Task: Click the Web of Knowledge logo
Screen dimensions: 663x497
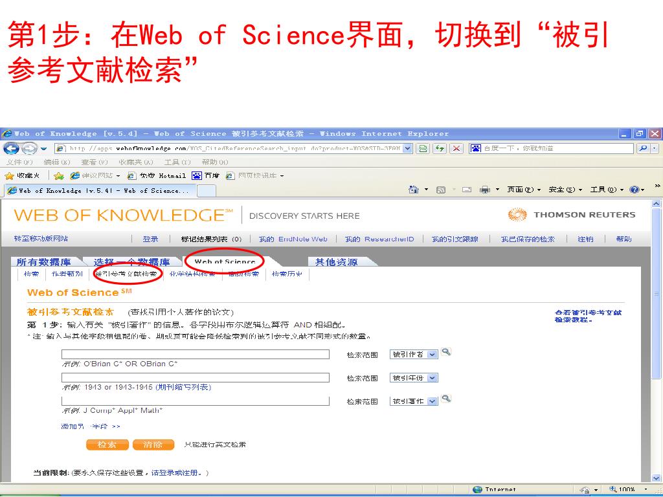Action: (123, 215)
